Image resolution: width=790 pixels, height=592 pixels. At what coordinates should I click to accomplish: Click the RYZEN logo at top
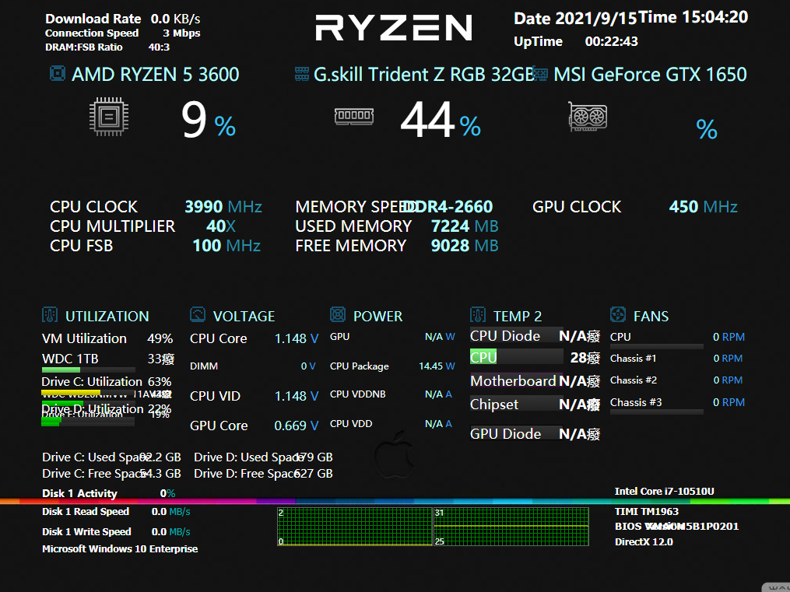(x=394, y=28)
